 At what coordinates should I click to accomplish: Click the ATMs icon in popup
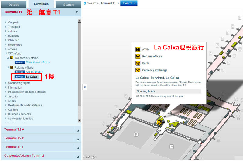point(138,49)
